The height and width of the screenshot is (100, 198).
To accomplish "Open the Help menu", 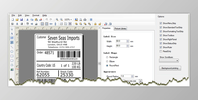I will coord(45,15).
